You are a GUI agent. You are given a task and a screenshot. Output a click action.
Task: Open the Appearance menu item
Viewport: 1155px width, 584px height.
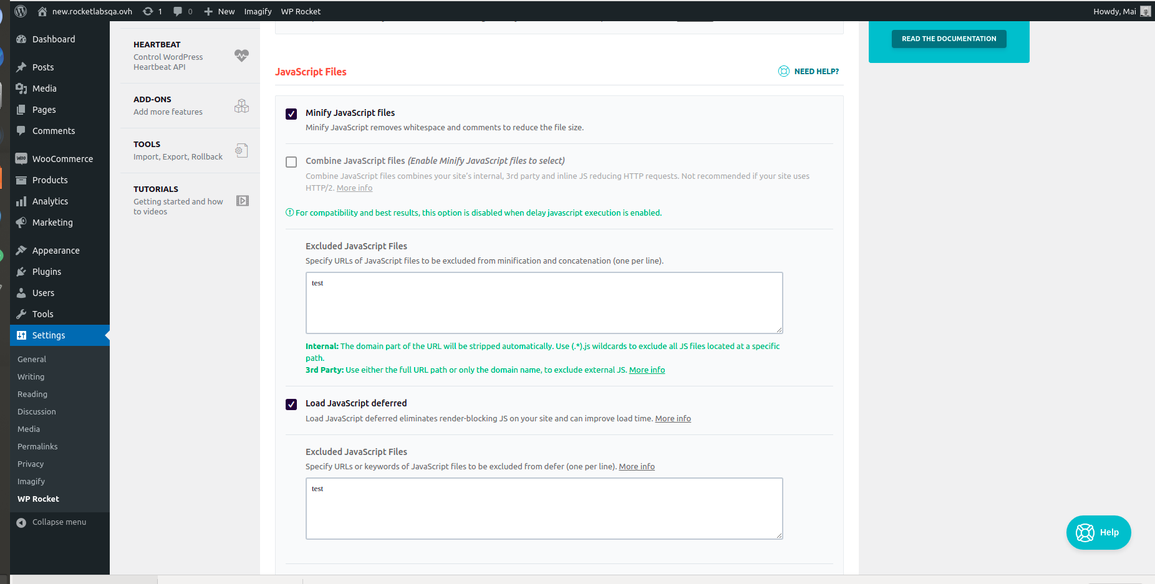point(60,251)
